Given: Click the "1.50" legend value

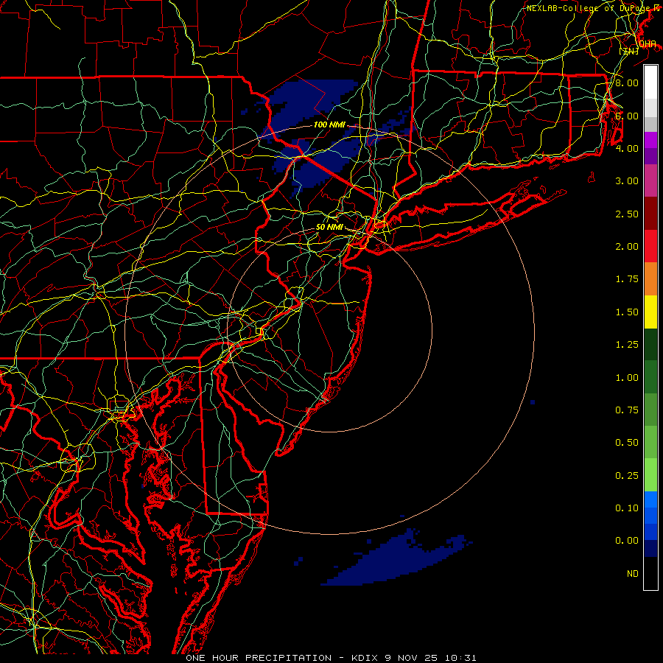Looking at the screenshot, I should (x=627, y=312).
